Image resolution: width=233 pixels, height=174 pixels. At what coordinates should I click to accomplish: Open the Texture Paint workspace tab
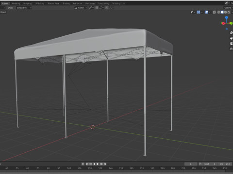coord(53,3)
